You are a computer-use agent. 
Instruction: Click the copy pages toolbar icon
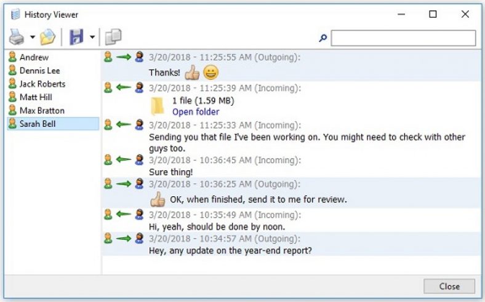pos(113,37)
